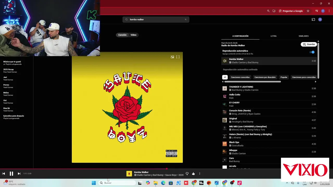Select Canciones por descubrir filter chip
333x187 pixels.
[x=265, y=77]
